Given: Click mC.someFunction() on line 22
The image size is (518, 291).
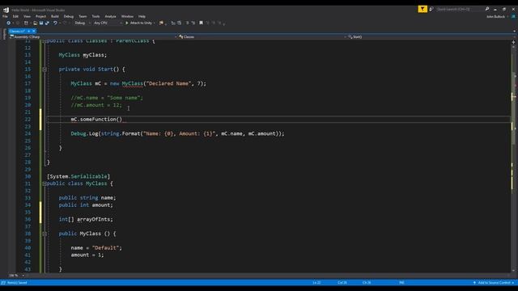Looking at the screenshot, I should click(x=96, y=120).
